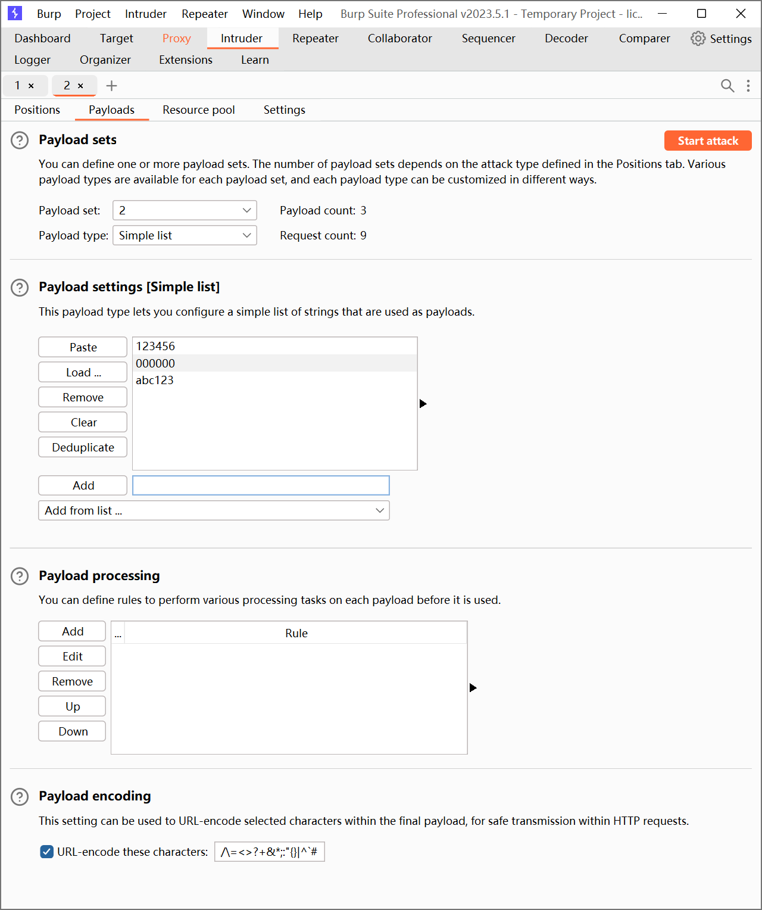Toggle URL-encode these characters checkbox

point(47,852)
